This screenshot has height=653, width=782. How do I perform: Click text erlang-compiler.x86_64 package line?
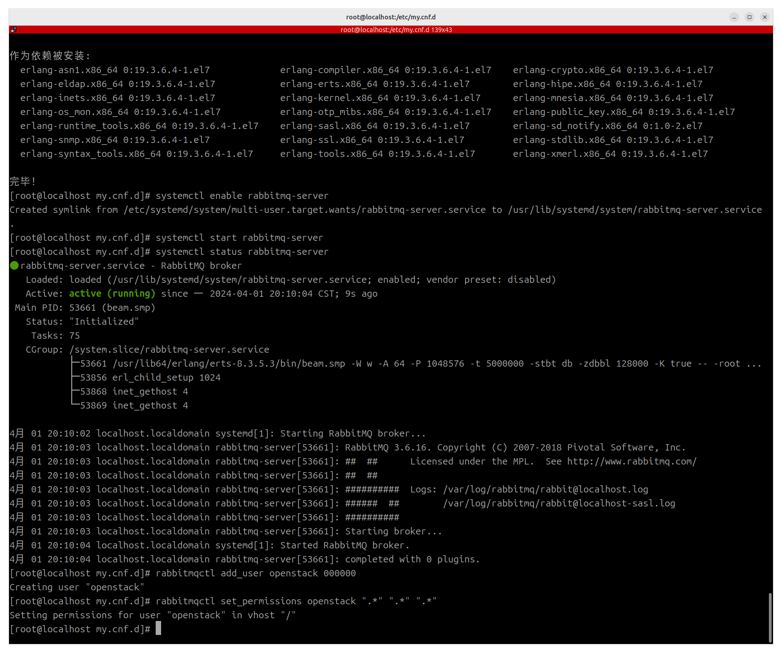386,70
